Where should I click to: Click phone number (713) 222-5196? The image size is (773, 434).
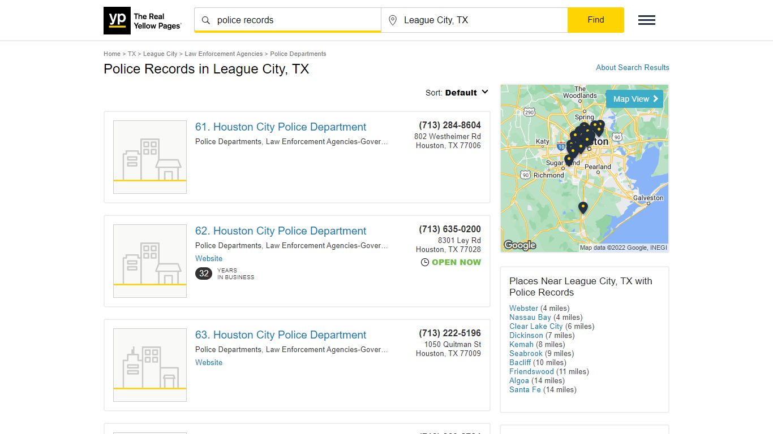point(450,333)
